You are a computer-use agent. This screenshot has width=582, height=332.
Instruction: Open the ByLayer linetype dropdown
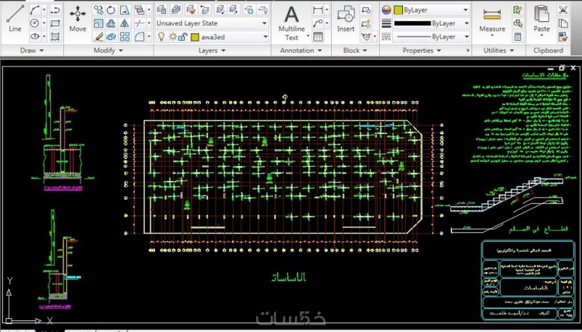[x=466, y=36]
